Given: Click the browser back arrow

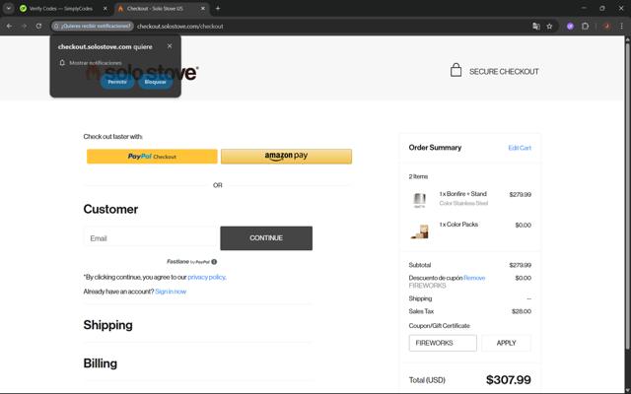Looking at the screenshot, I should [x=9, y=27].
